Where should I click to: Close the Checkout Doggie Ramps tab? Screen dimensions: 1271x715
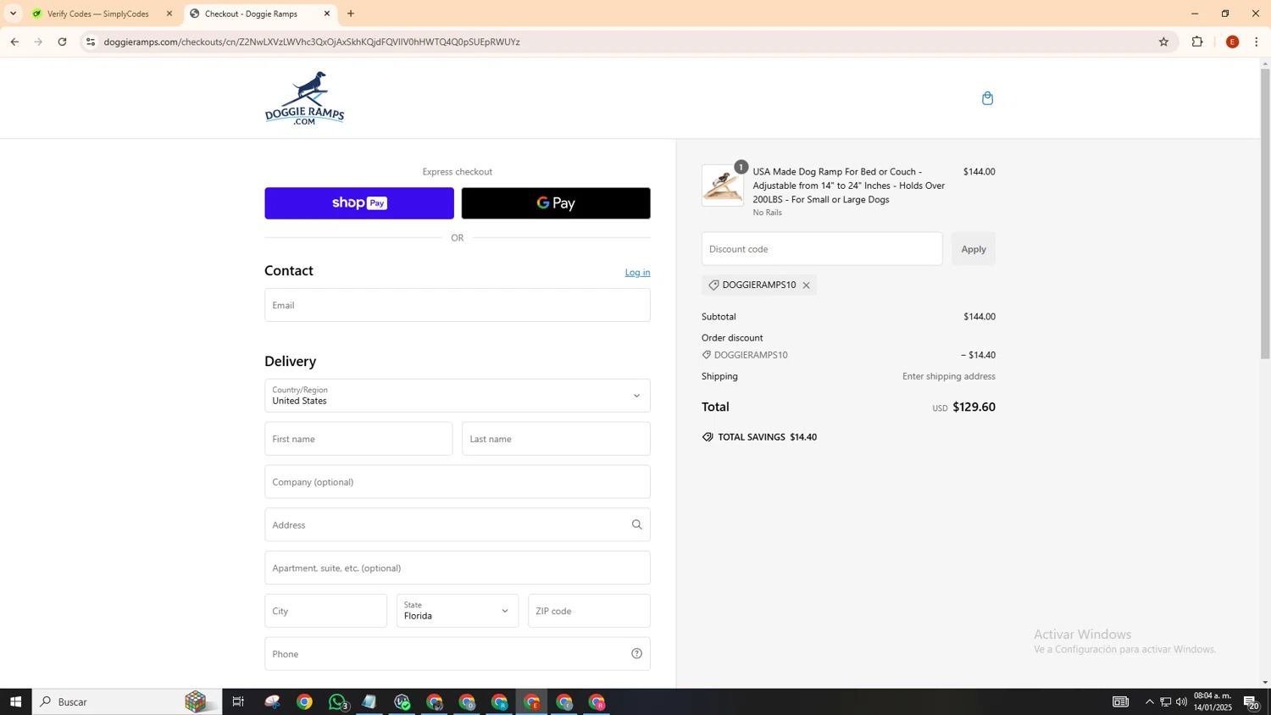[x=327, y=14]
